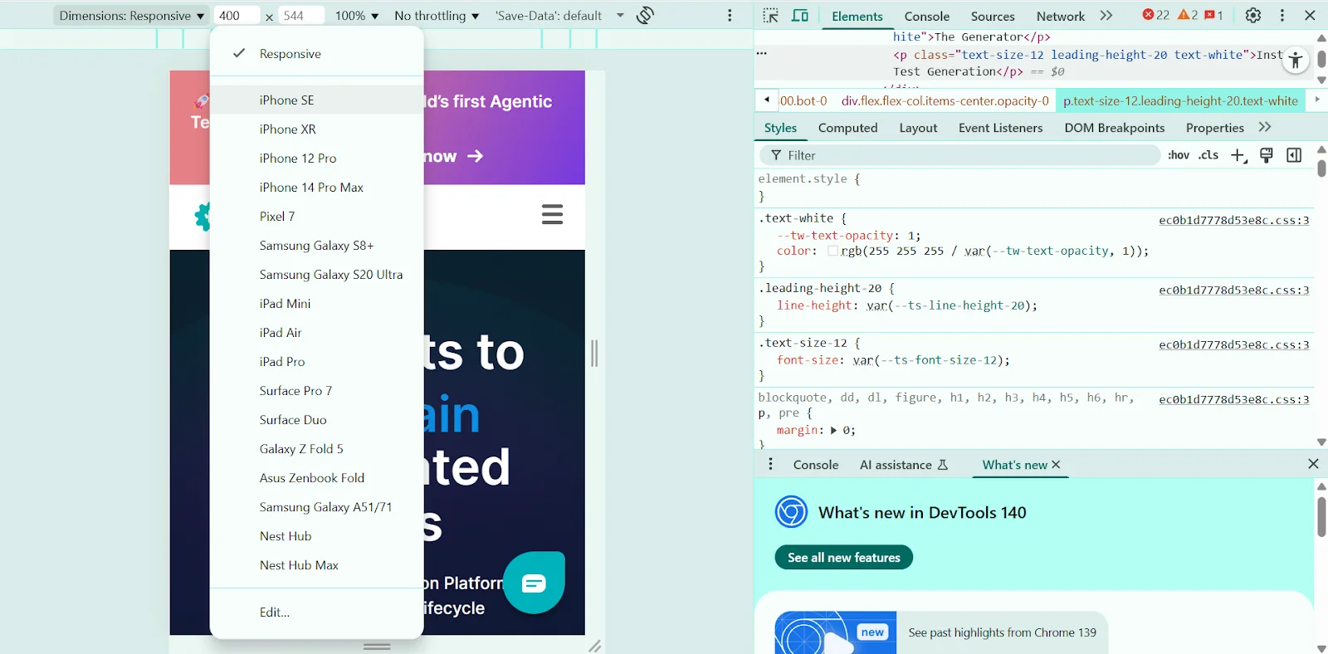
Task: Open the No throttling dropdown
Action: (x=437, y=16)
